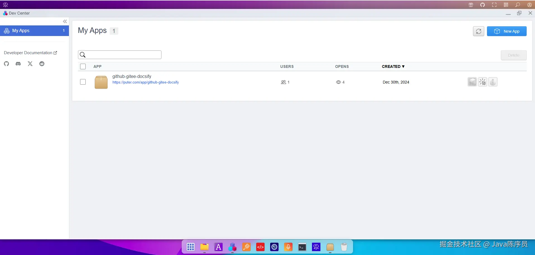
Task: Check the github-gitee-docsify row checkbox
Action: [x=83, y=82]
